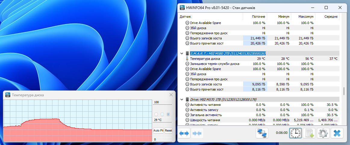Viewport: 350px width, 145px height.
Task: Click the sensor list vertical scrollbar thumb
Action: coord(344,91)
